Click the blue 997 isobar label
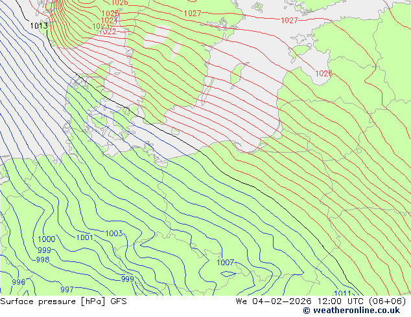Viewport: 411px width, 317px height. pos(67,290)
